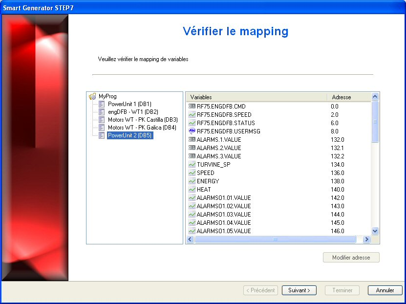Click the horizontal scrollbar right arrow
Image resolution: width=406 pixels, height=304 pixels.
[x=366, y=239]
